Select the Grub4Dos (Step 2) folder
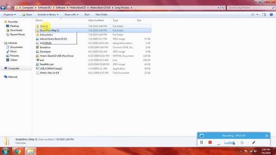 click(93, 31)
